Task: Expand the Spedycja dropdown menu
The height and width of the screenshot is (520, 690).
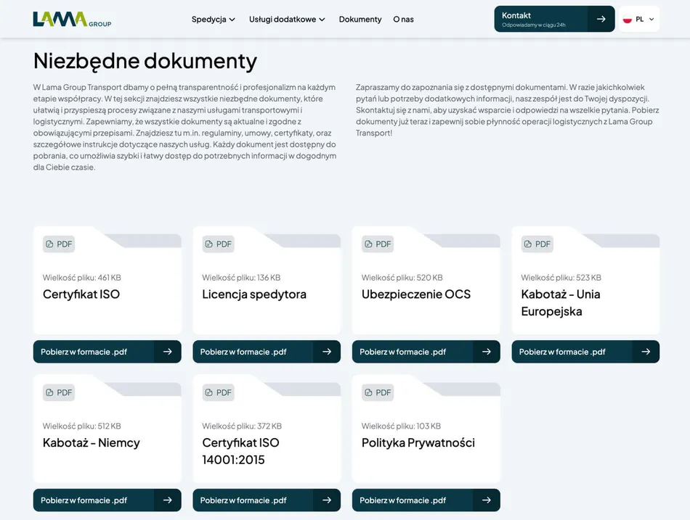Action: [214, 20]
